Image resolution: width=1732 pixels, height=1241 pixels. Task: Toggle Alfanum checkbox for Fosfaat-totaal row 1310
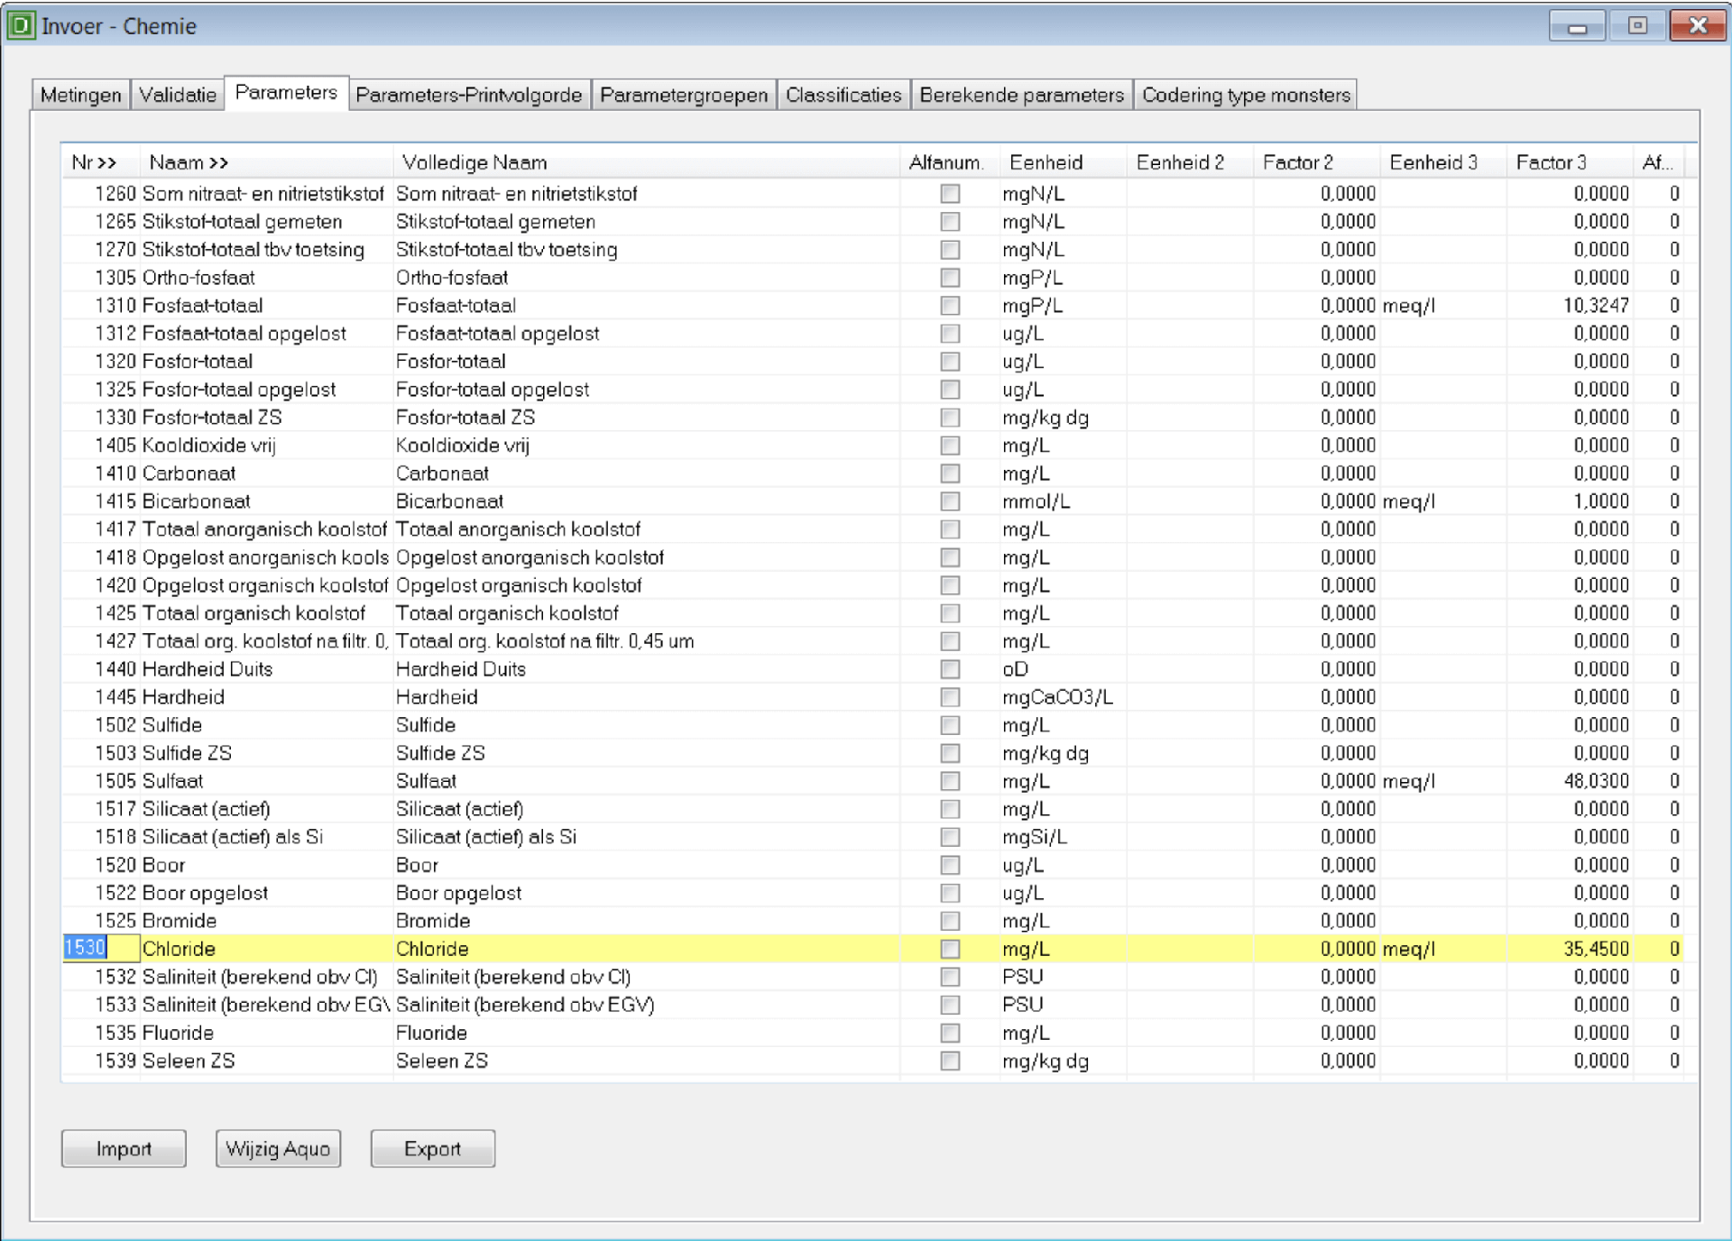point(950,305)
